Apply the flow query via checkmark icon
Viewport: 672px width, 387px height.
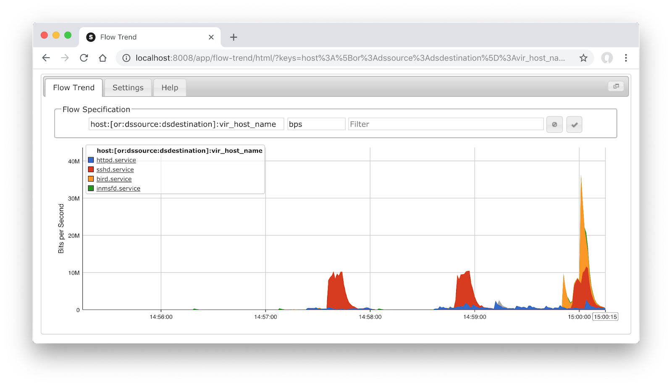click(574, 124)
